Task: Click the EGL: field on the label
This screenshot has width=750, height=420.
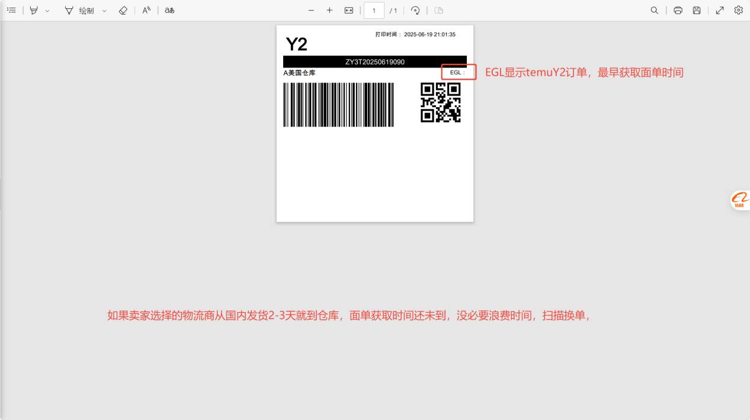Action: click(458, 72)
